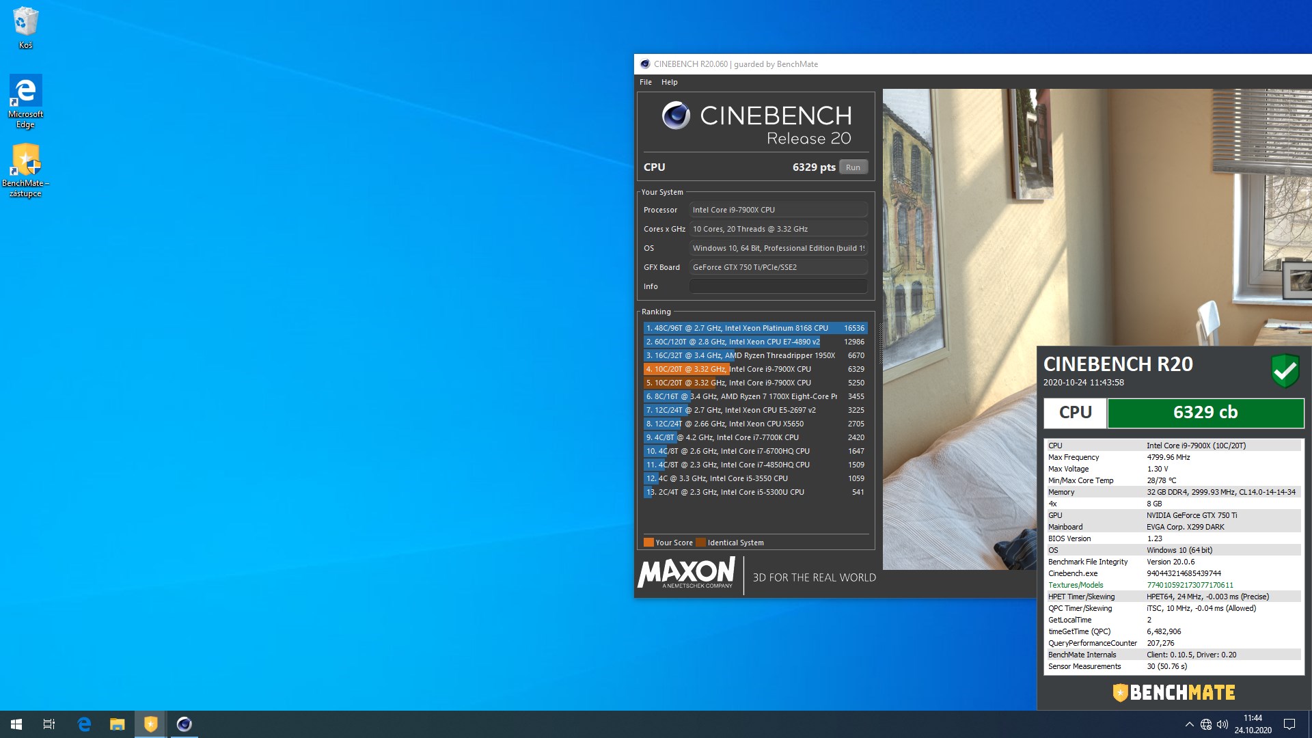Viewport: 1312px width, 738px height.
Task: Click the orange Your Score swatch
Action: (648, 543)
